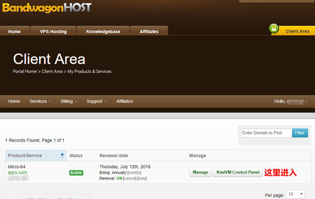Click My Products & Services breadcrumb

click(x=89, y=72)
